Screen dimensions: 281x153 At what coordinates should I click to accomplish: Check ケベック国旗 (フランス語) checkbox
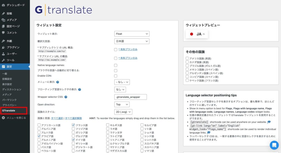pyautogui.click(x=187, y=80)
